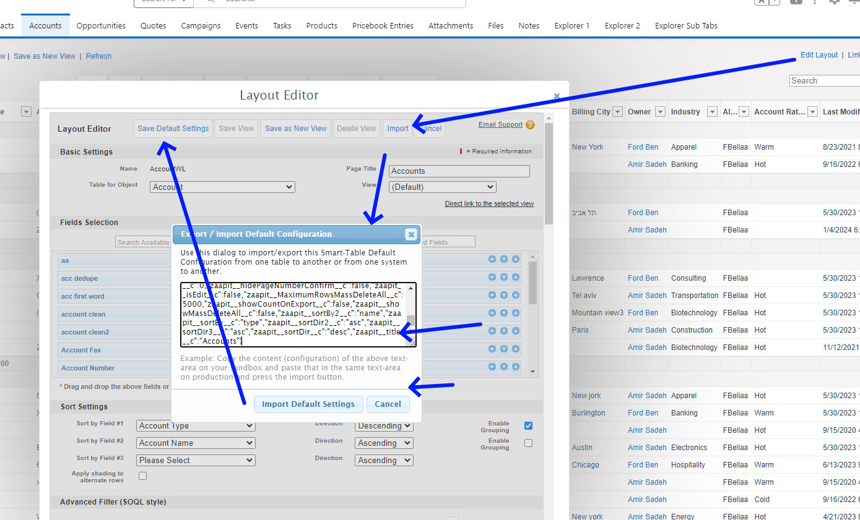
Task: Click the left-arrow icon on 'acc first word' row
Action: (x=492, y=296)
